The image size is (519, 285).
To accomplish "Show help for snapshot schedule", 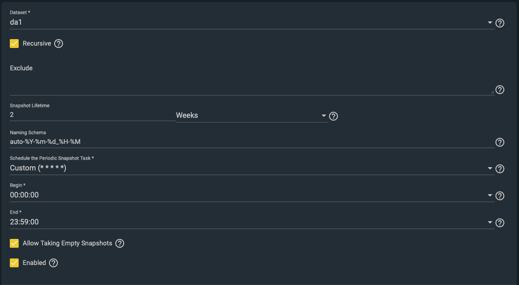I will click(500, 169).
